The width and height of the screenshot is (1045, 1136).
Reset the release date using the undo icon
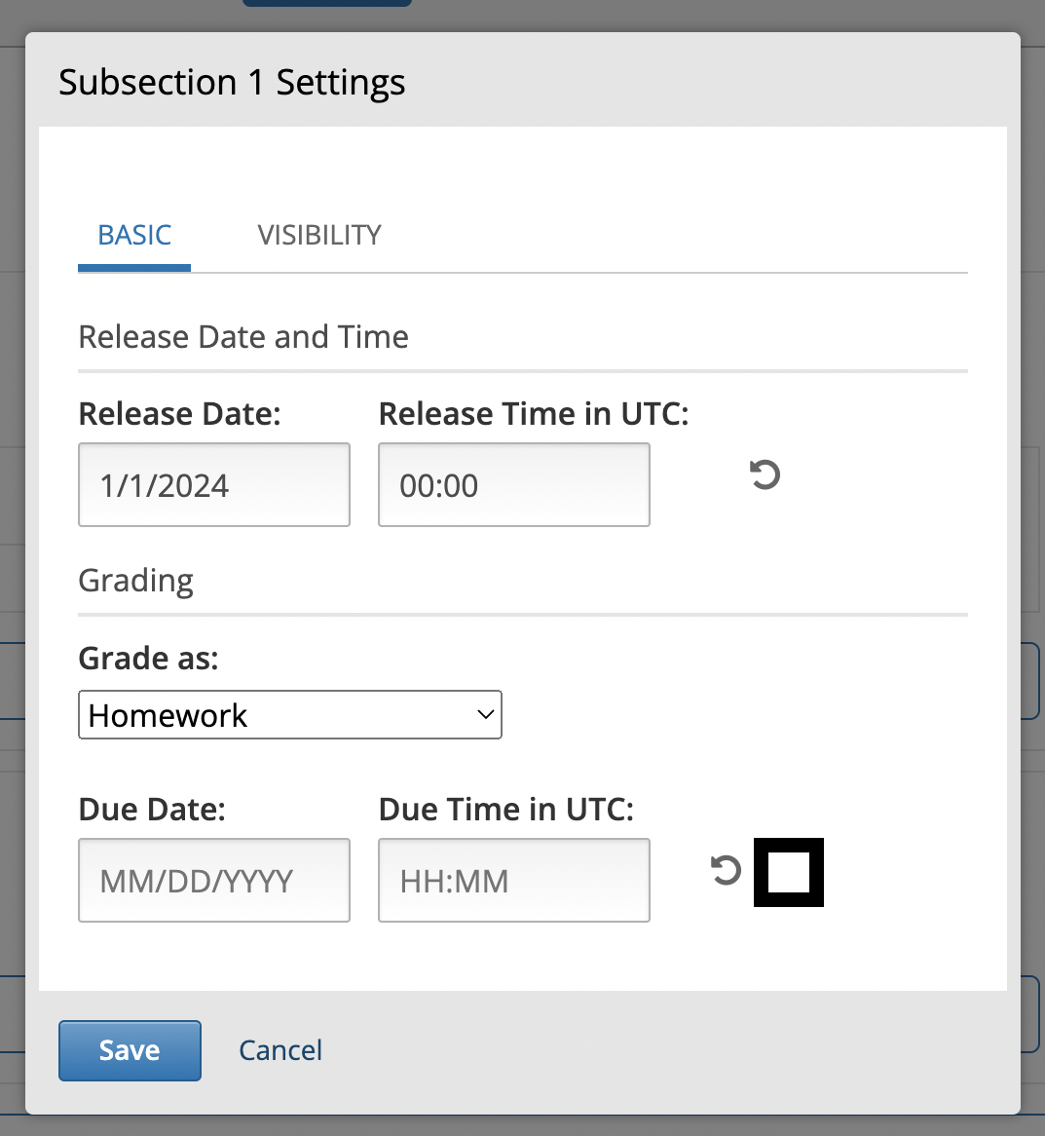[765, 475]
